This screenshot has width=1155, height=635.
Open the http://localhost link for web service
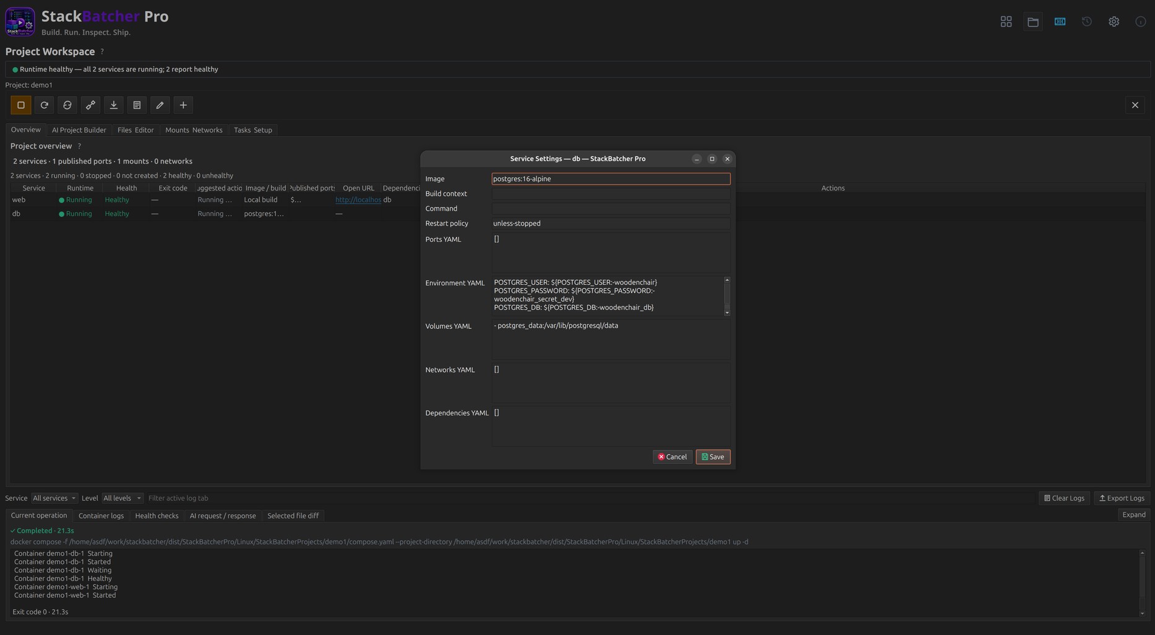[x=358, y=200]
